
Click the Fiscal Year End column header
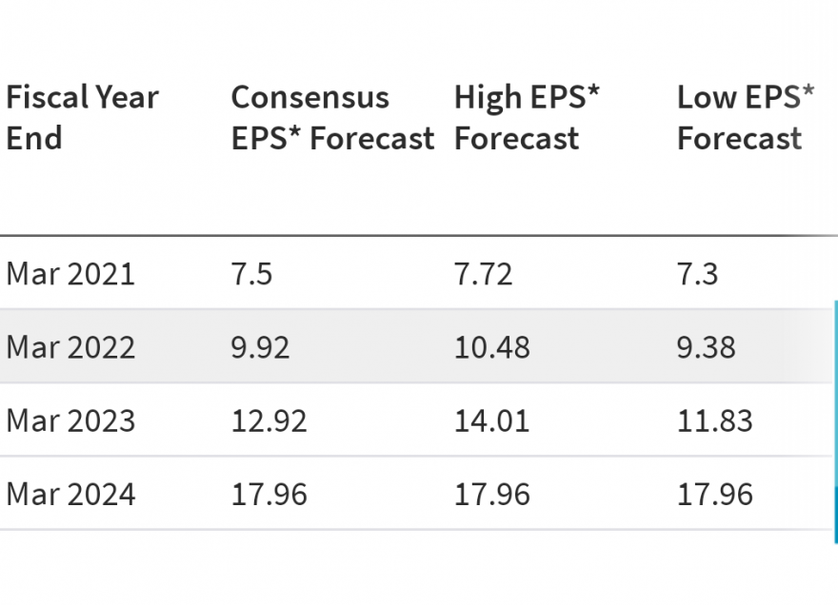(x=82, y=117)
